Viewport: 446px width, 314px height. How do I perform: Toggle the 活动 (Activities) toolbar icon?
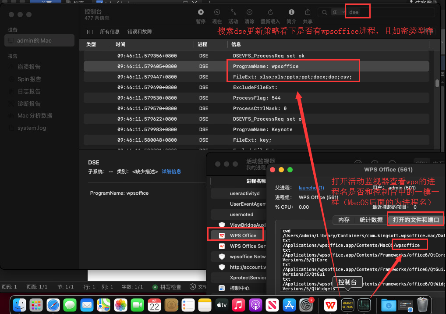click(x=233, y=12)
